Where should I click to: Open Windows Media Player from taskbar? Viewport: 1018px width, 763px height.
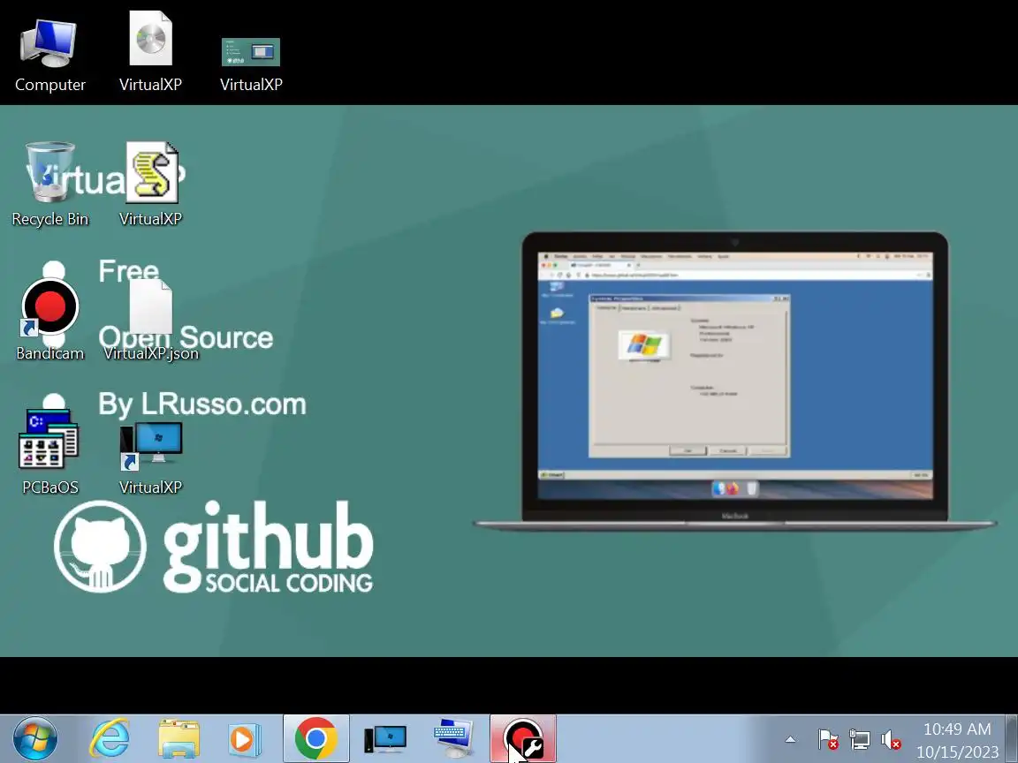[x=245, y=739]
